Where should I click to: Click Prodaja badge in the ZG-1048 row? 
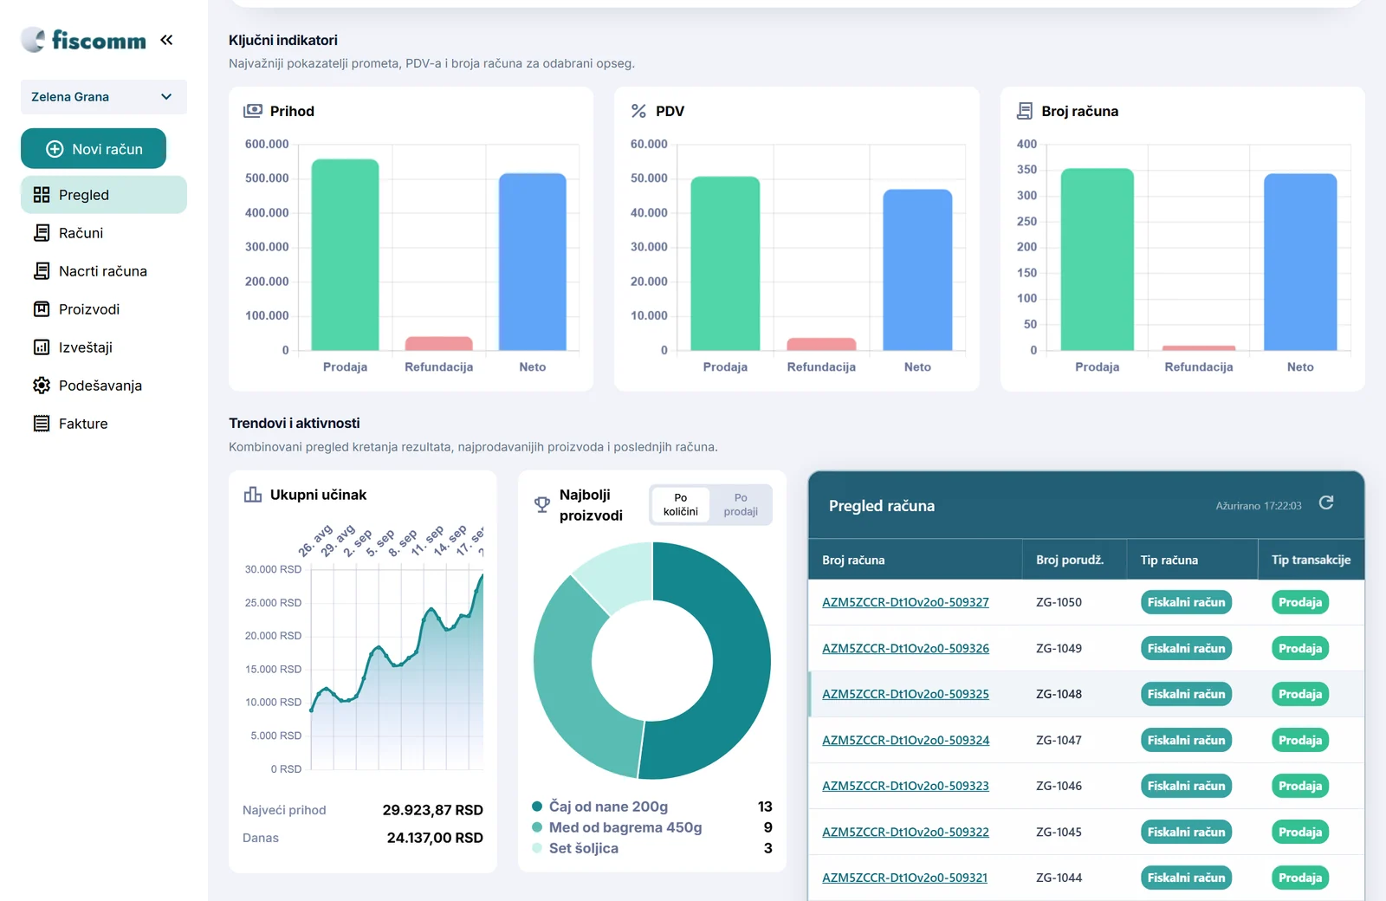[x=1299, y=694]
